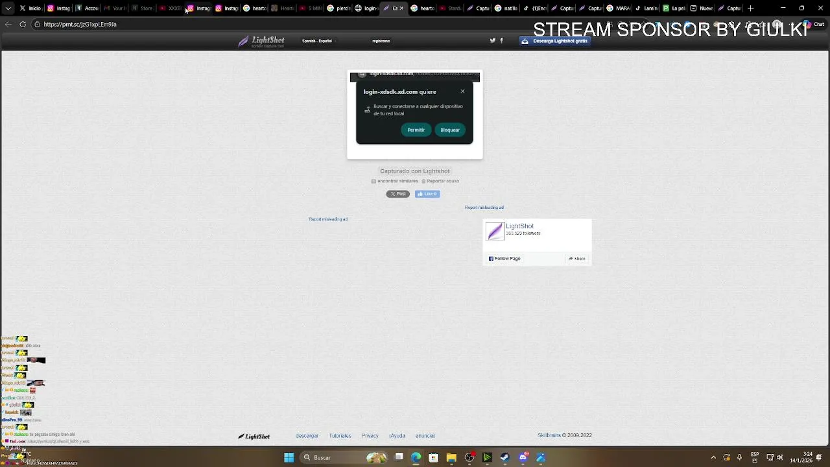Viewport: 830px width, 467px height.
Task: Click the LightShot page avatar in widget
Action: [x=495, y=231]
